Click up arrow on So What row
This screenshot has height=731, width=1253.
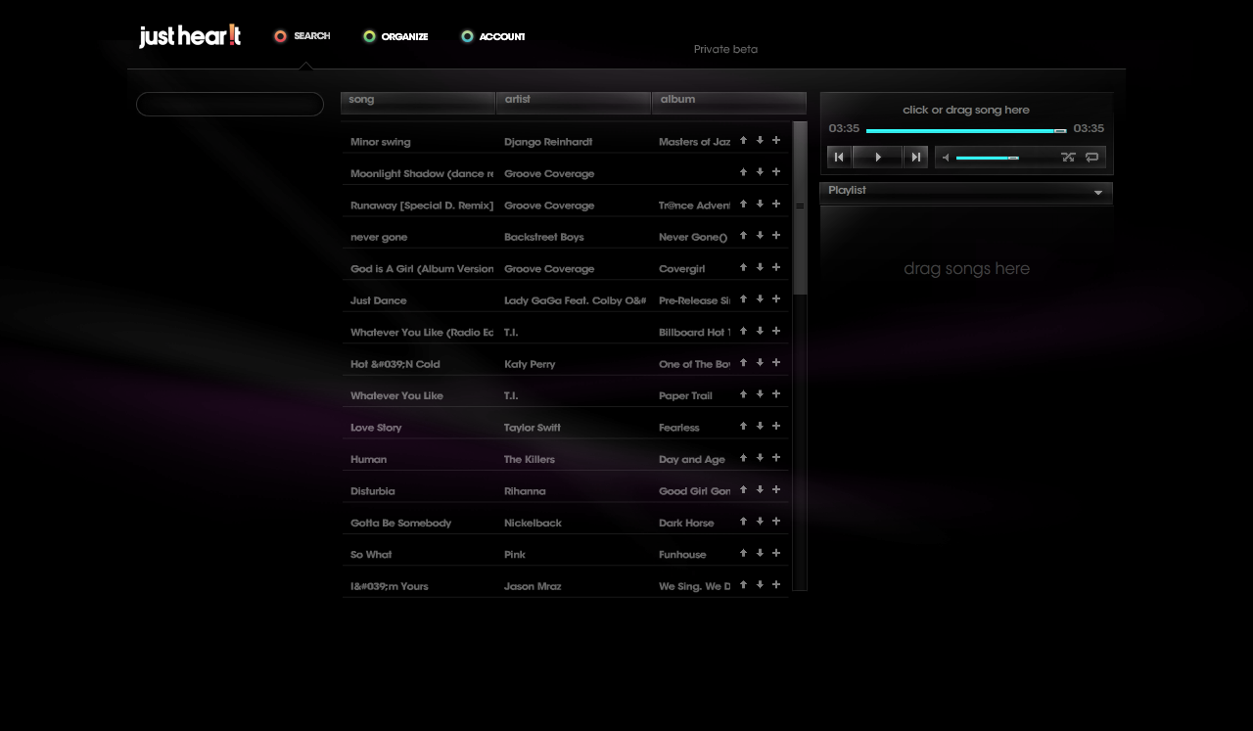click(x=743, y=553)
